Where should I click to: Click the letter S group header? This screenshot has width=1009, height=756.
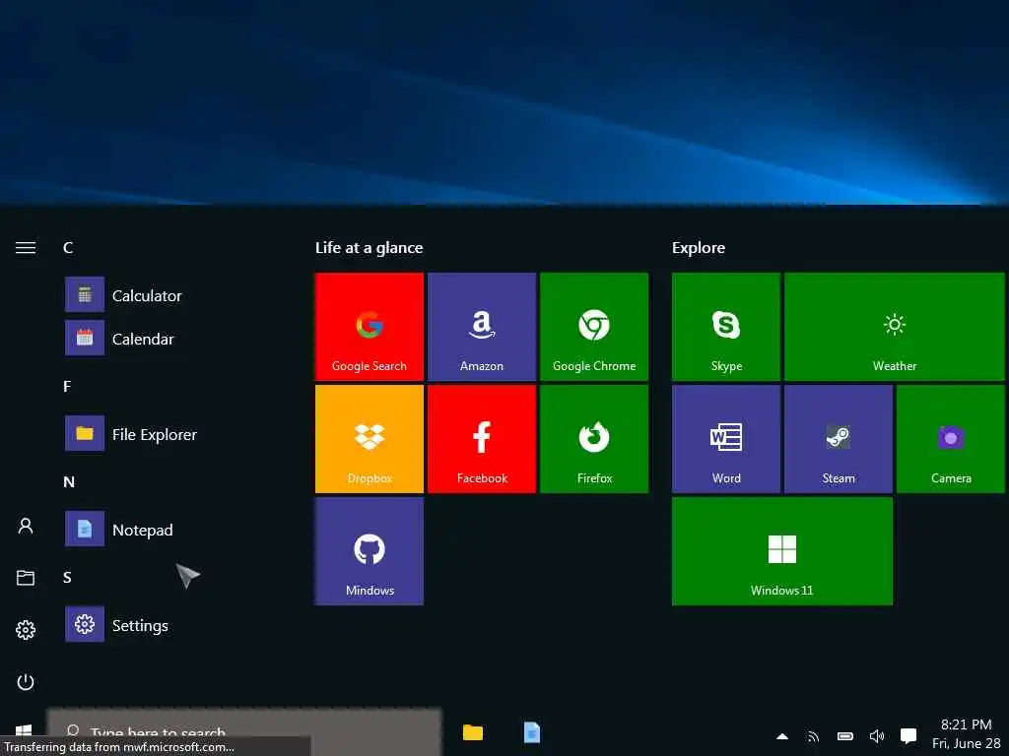click(67, 577)
